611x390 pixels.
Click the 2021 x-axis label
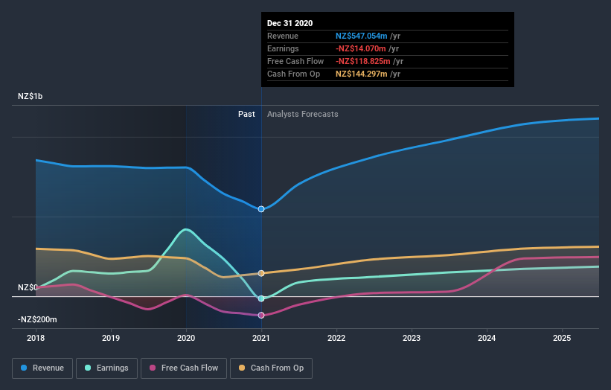coord(261,338)
